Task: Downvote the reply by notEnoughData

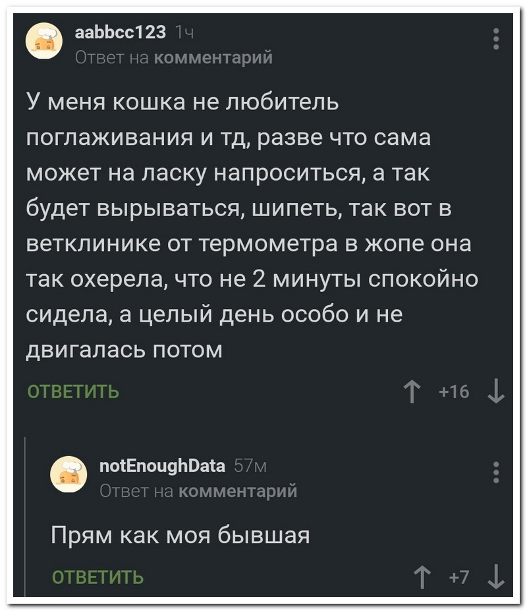Action: 495,577
